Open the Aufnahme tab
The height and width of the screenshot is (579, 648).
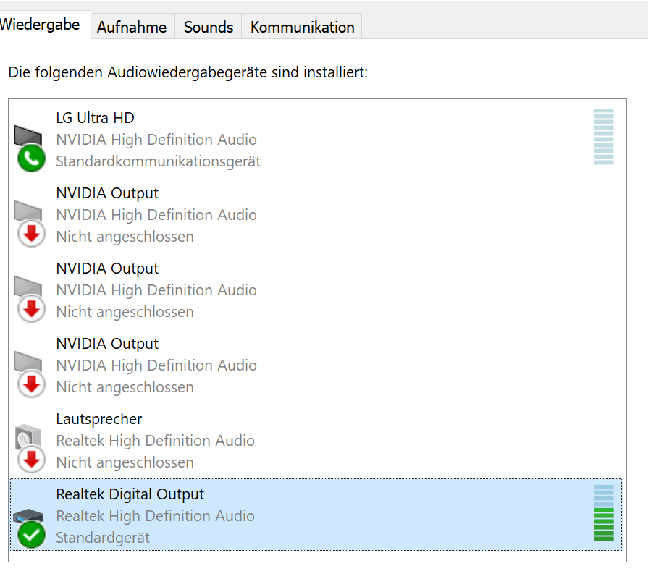point(132,27)
